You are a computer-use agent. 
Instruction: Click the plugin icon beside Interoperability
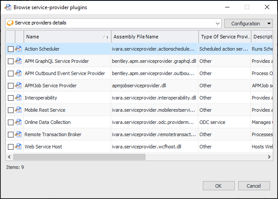click(x=19, y=98)
